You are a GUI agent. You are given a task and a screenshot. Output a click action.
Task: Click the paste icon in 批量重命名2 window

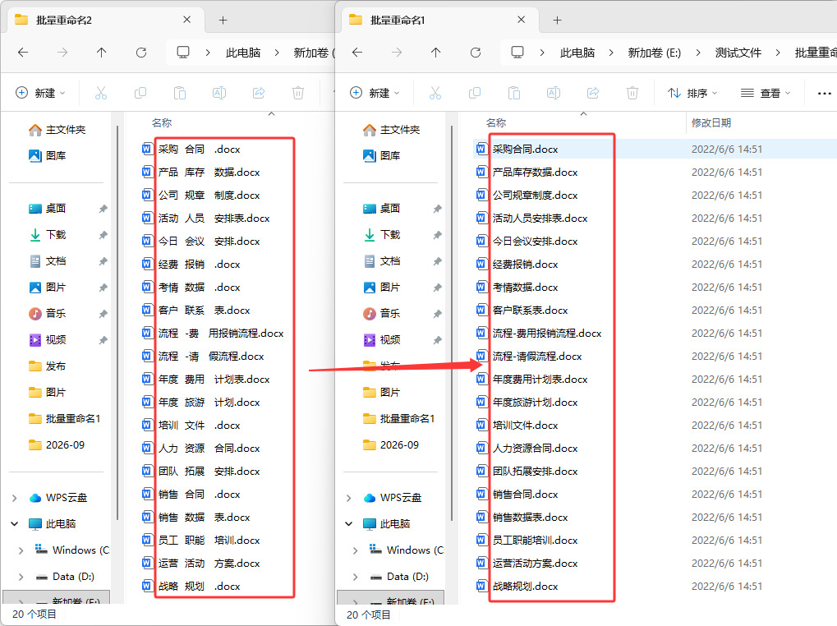point(180,93)
